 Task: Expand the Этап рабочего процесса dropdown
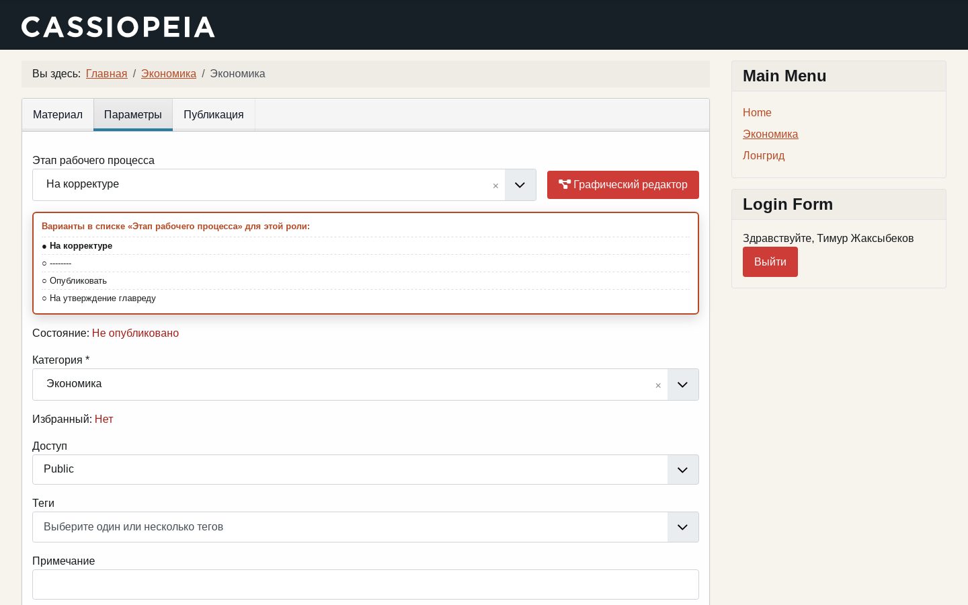520,185
